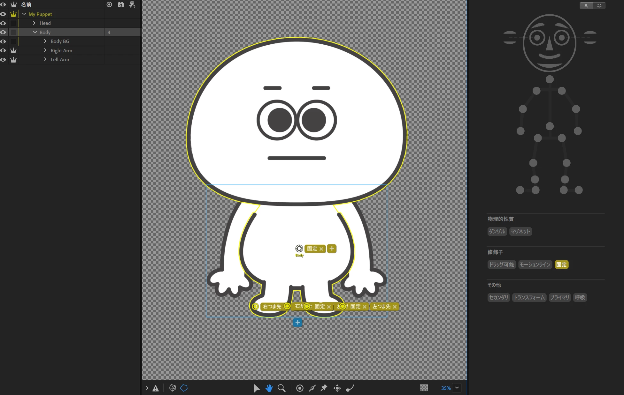This screenshot has width=624, height=395.
Task: Select the Zoom magnifier tool
Action: pos(281,388)
